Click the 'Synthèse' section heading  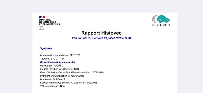46,48
